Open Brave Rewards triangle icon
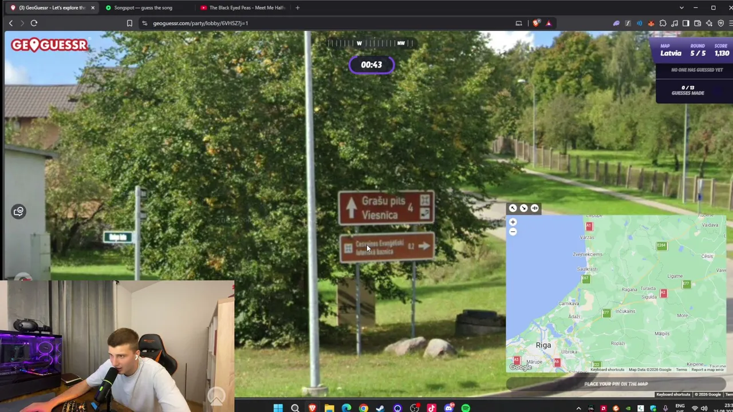733x412 pixels. 549,23
